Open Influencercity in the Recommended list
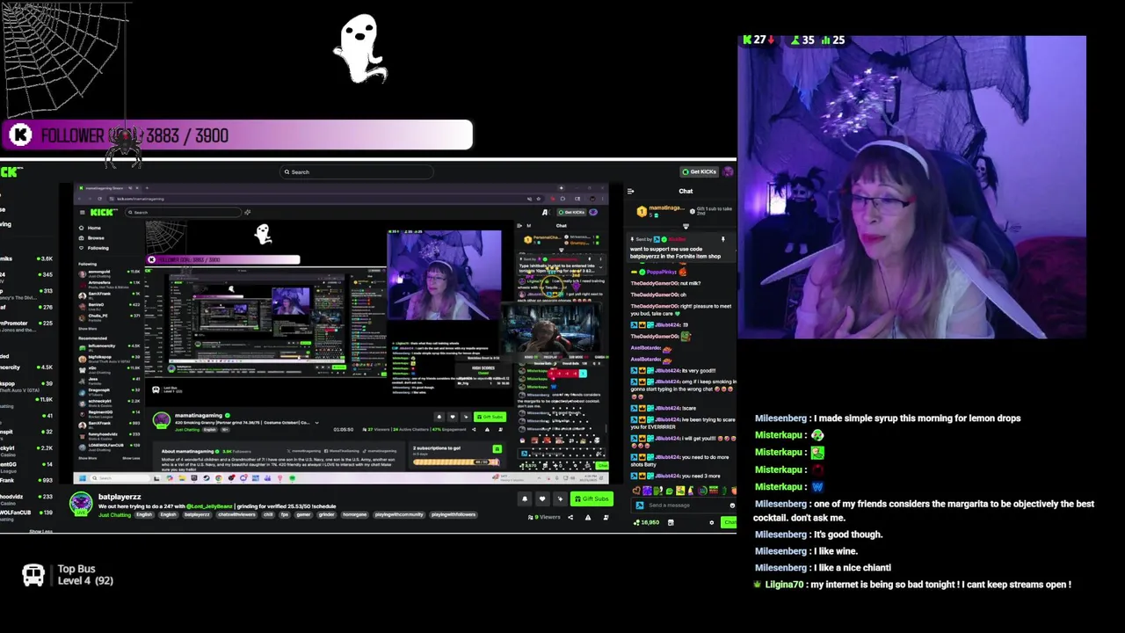Viewport: 1125px width, 633px height. coord(109,347)
